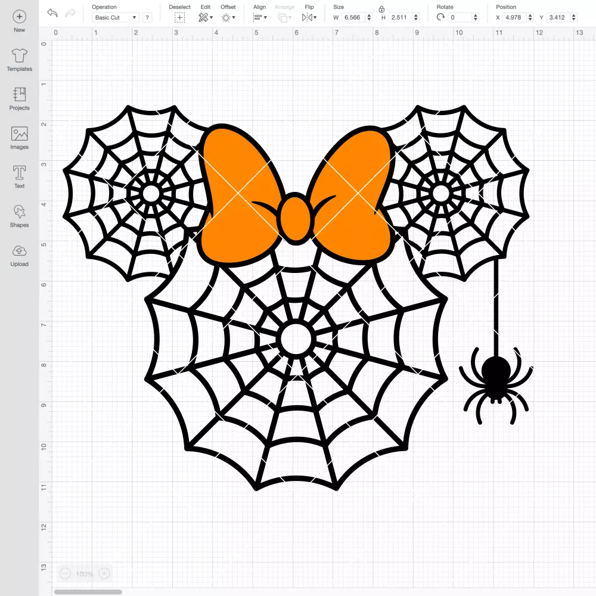Click the Rotate angle field
Image resolution: width=596 pixels, height=596 pixels.
point(460,17)
